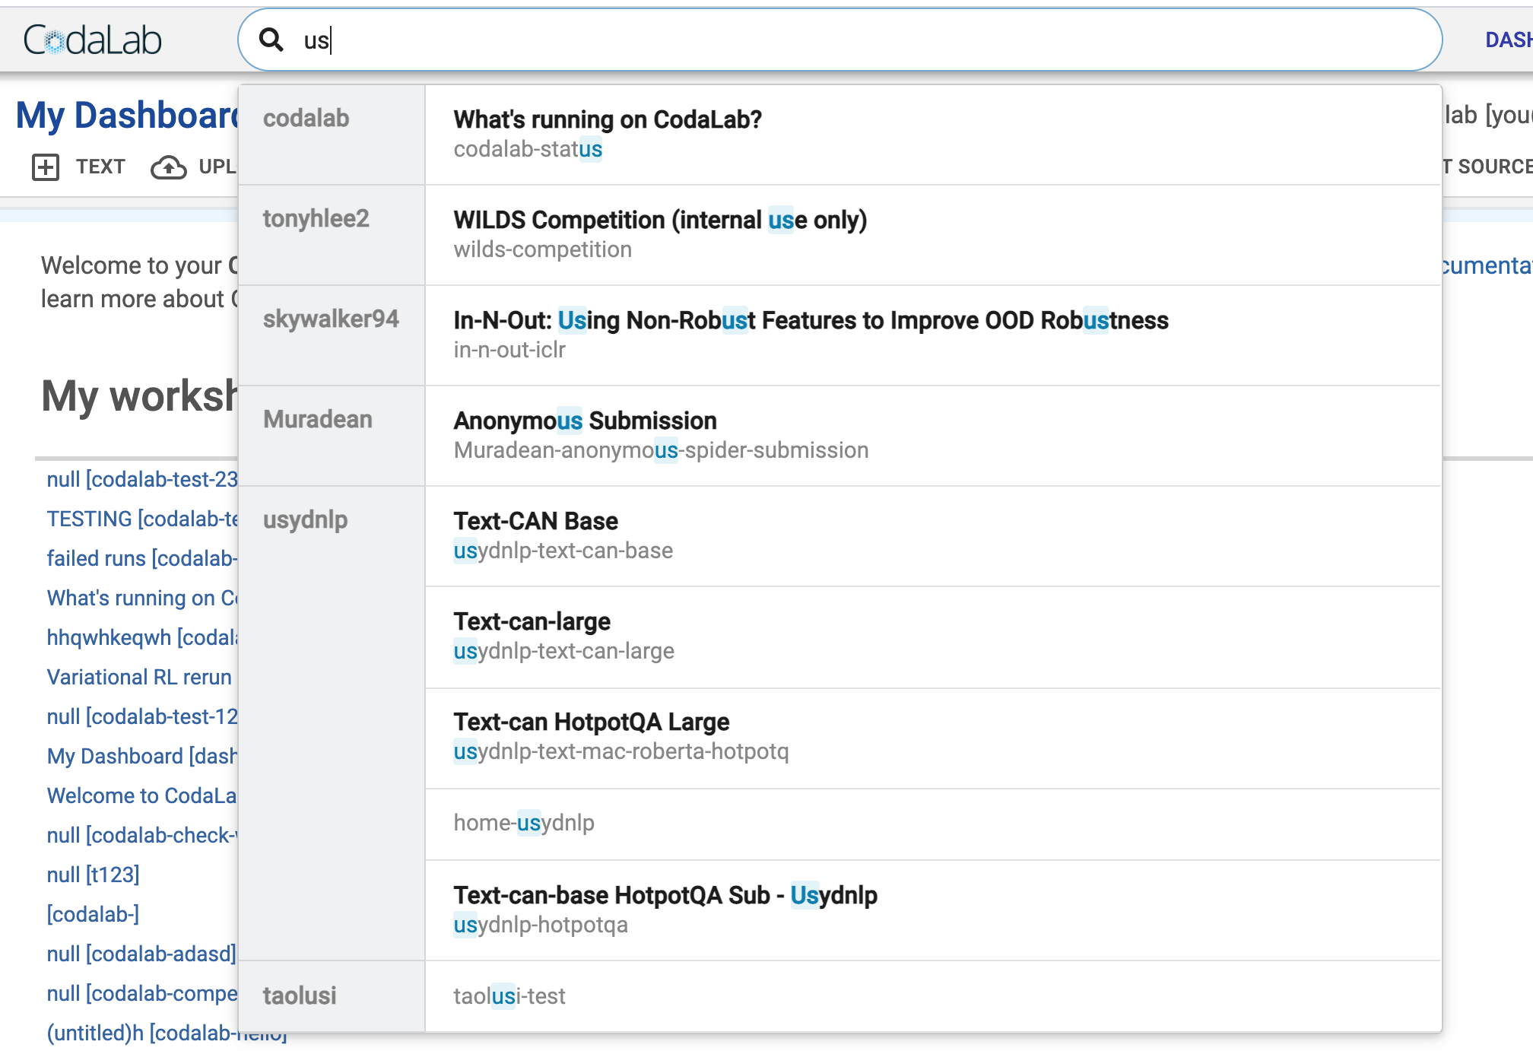Click the UPLOAD cloud icon
This screenshot has width=1533, height=1051.
170,167
